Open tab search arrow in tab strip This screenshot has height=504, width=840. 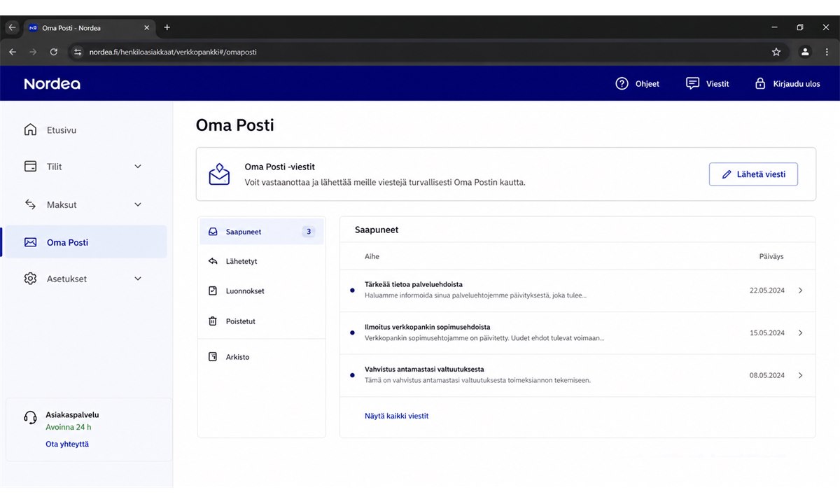(11, 28)
